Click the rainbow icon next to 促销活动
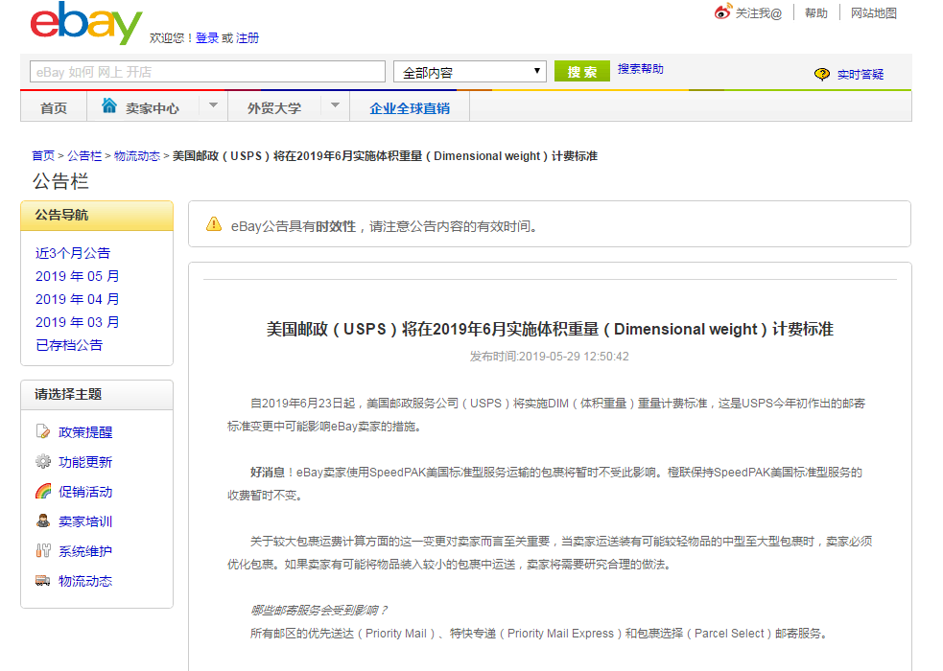 pos(43,492)
